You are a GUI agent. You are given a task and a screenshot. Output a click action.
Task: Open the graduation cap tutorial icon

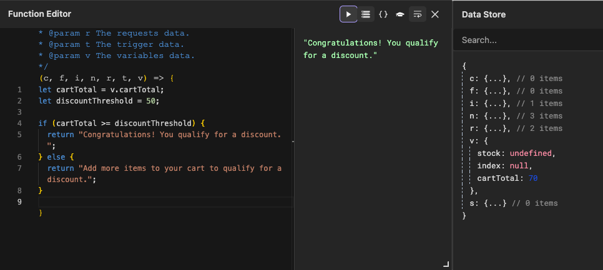pyautogui.click(x=400, y=14)
